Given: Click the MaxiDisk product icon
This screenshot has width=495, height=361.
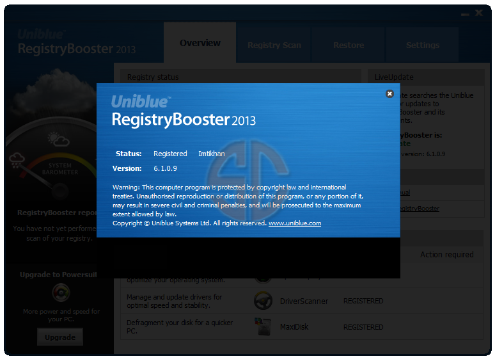Looking at the screenshot, I should tap(263, 326).
